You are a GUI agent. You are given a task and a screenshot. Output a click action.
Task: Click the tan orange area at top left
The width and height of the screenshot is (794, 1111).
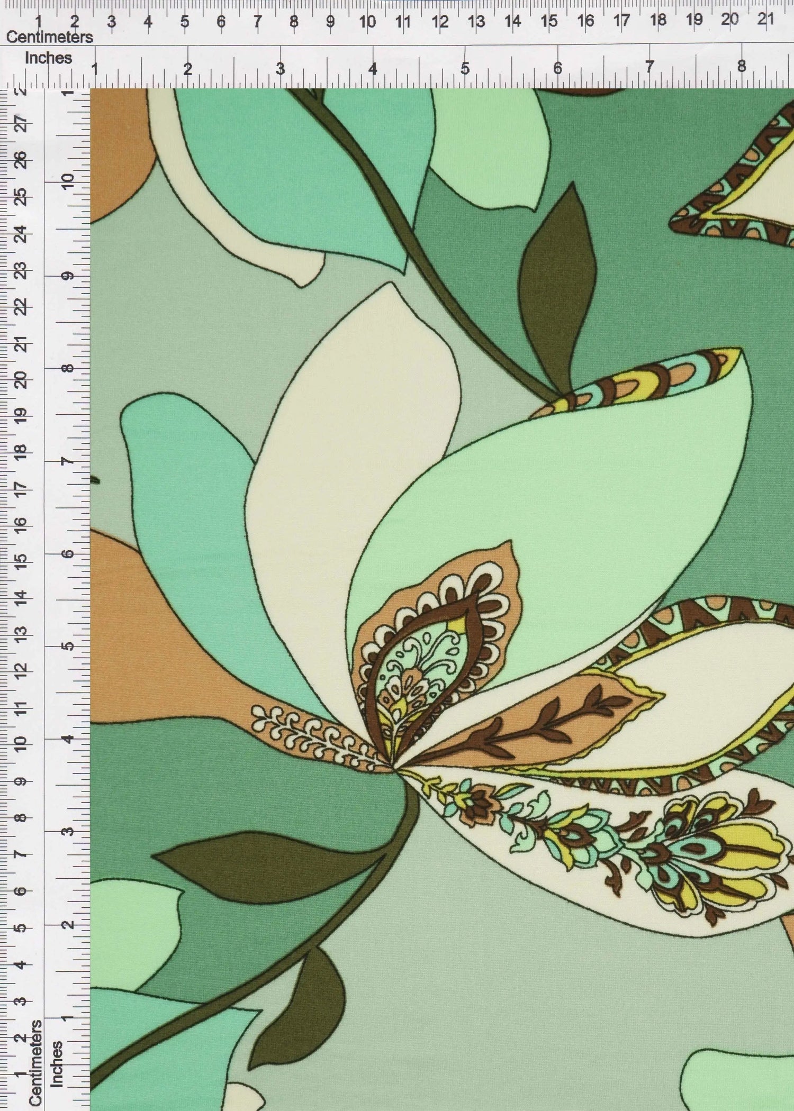click(119, 159)
